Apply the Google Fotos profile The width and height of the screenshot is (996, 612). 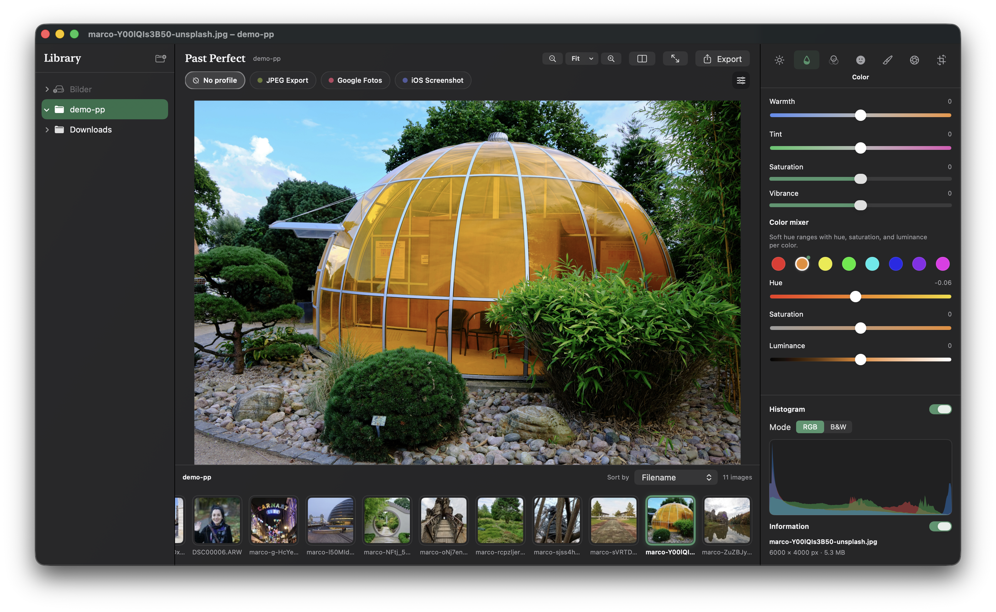(355, 80)
